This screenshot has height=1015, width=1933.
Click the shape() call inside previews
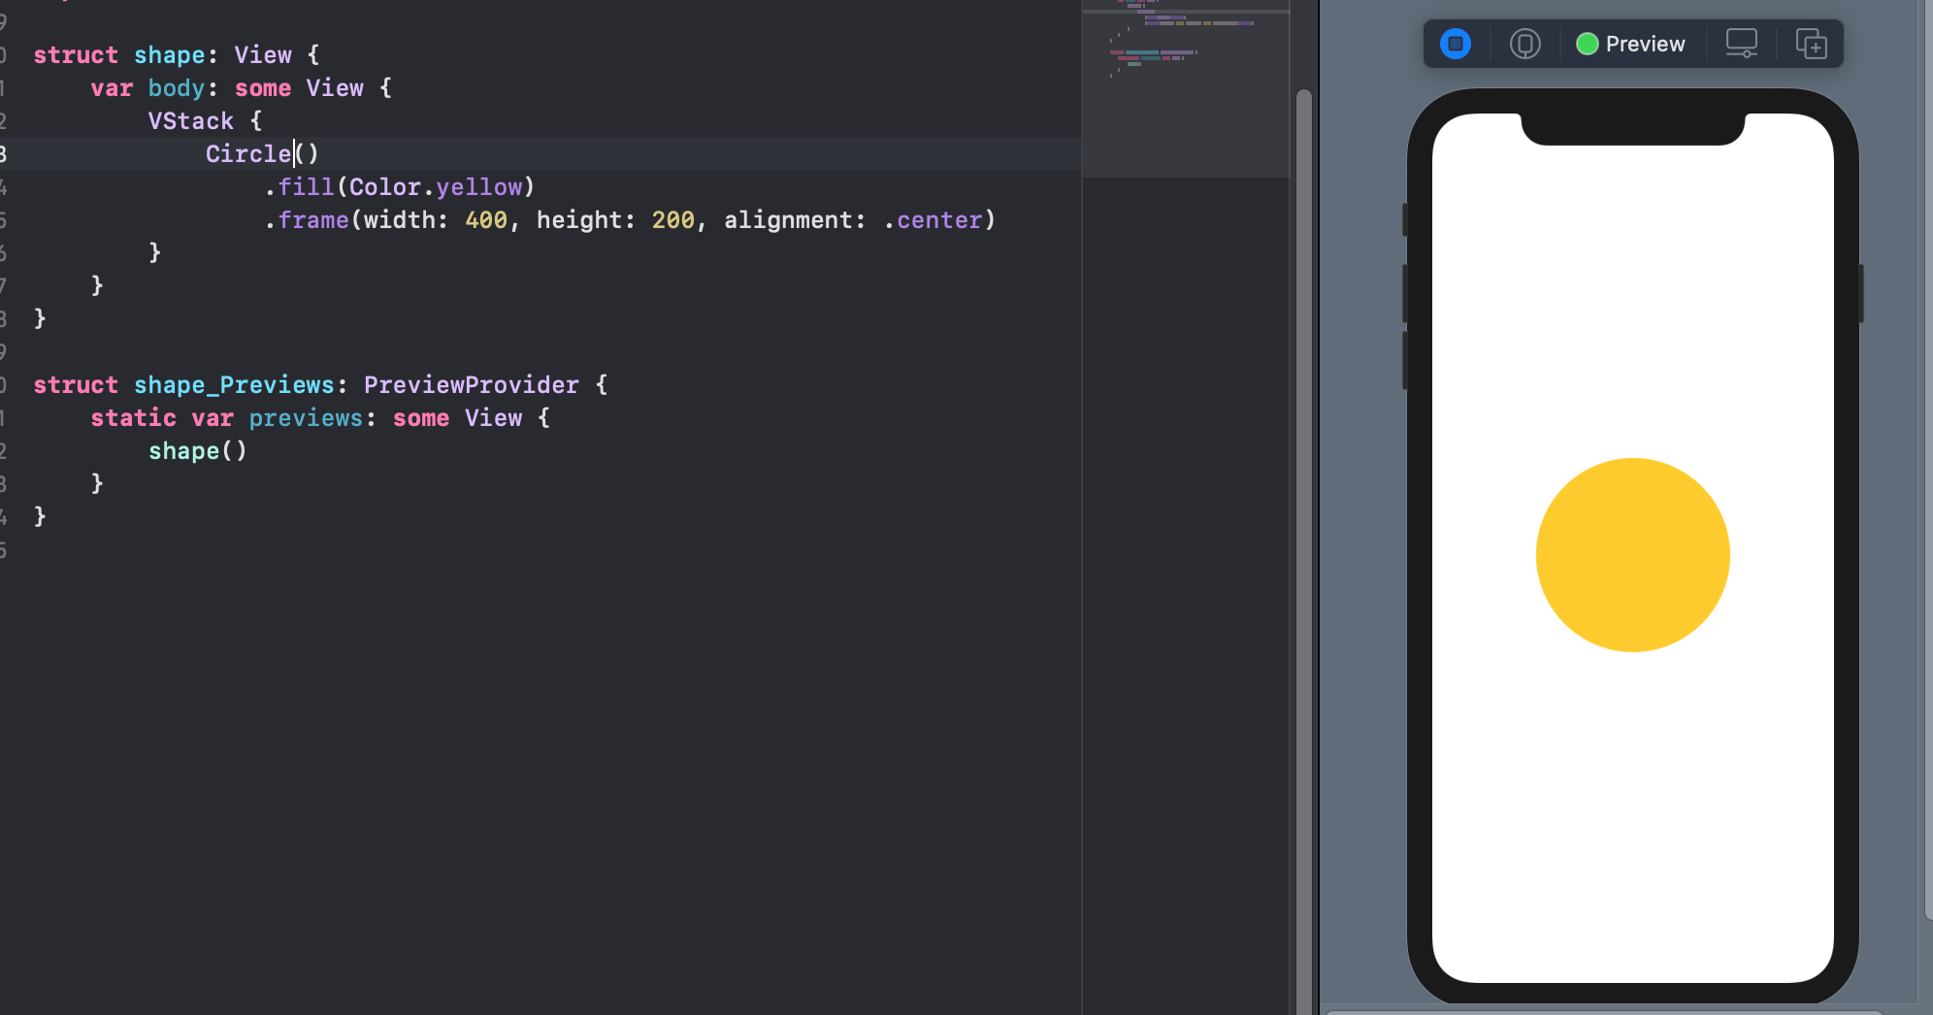(x=197, y=450)
